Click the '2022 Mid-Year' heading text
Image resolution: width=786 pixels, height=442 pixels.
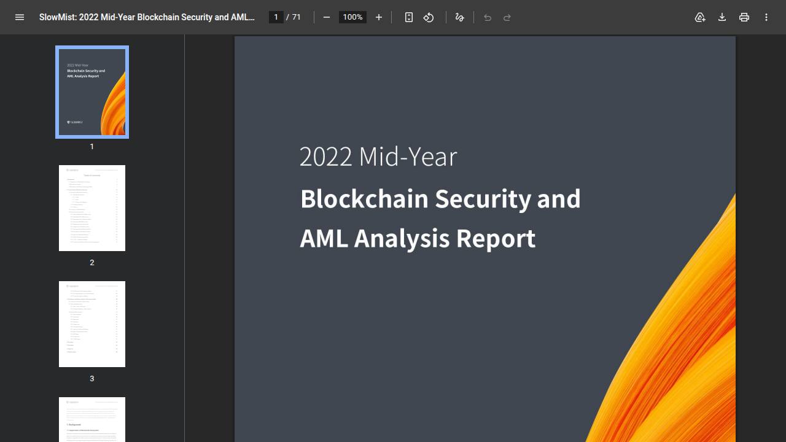(378, 157)
